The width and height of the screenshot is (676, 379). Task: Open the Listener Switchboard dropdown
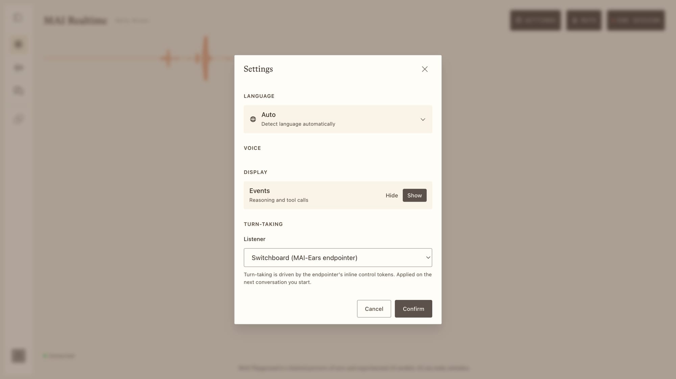point(338,258)
